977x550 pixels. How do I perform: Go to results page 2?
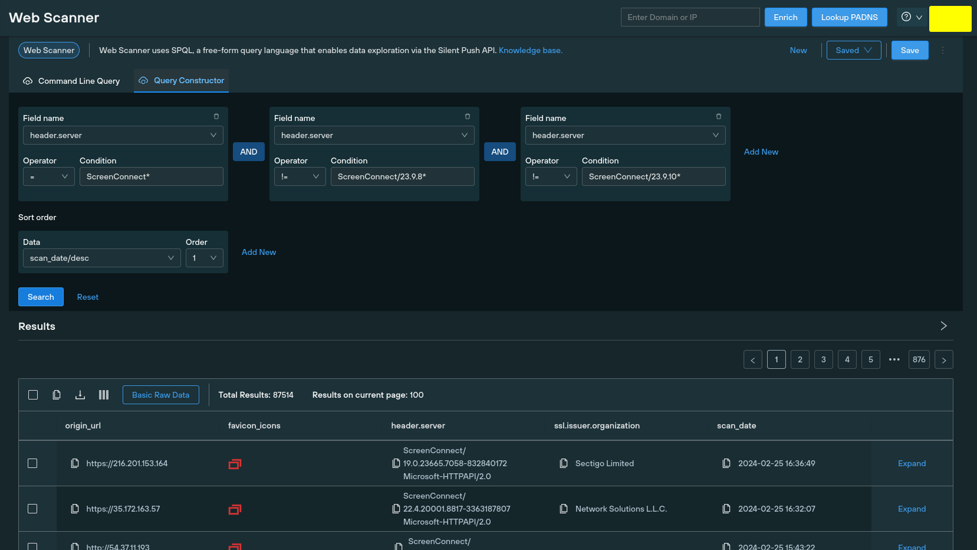pos(800,359)
